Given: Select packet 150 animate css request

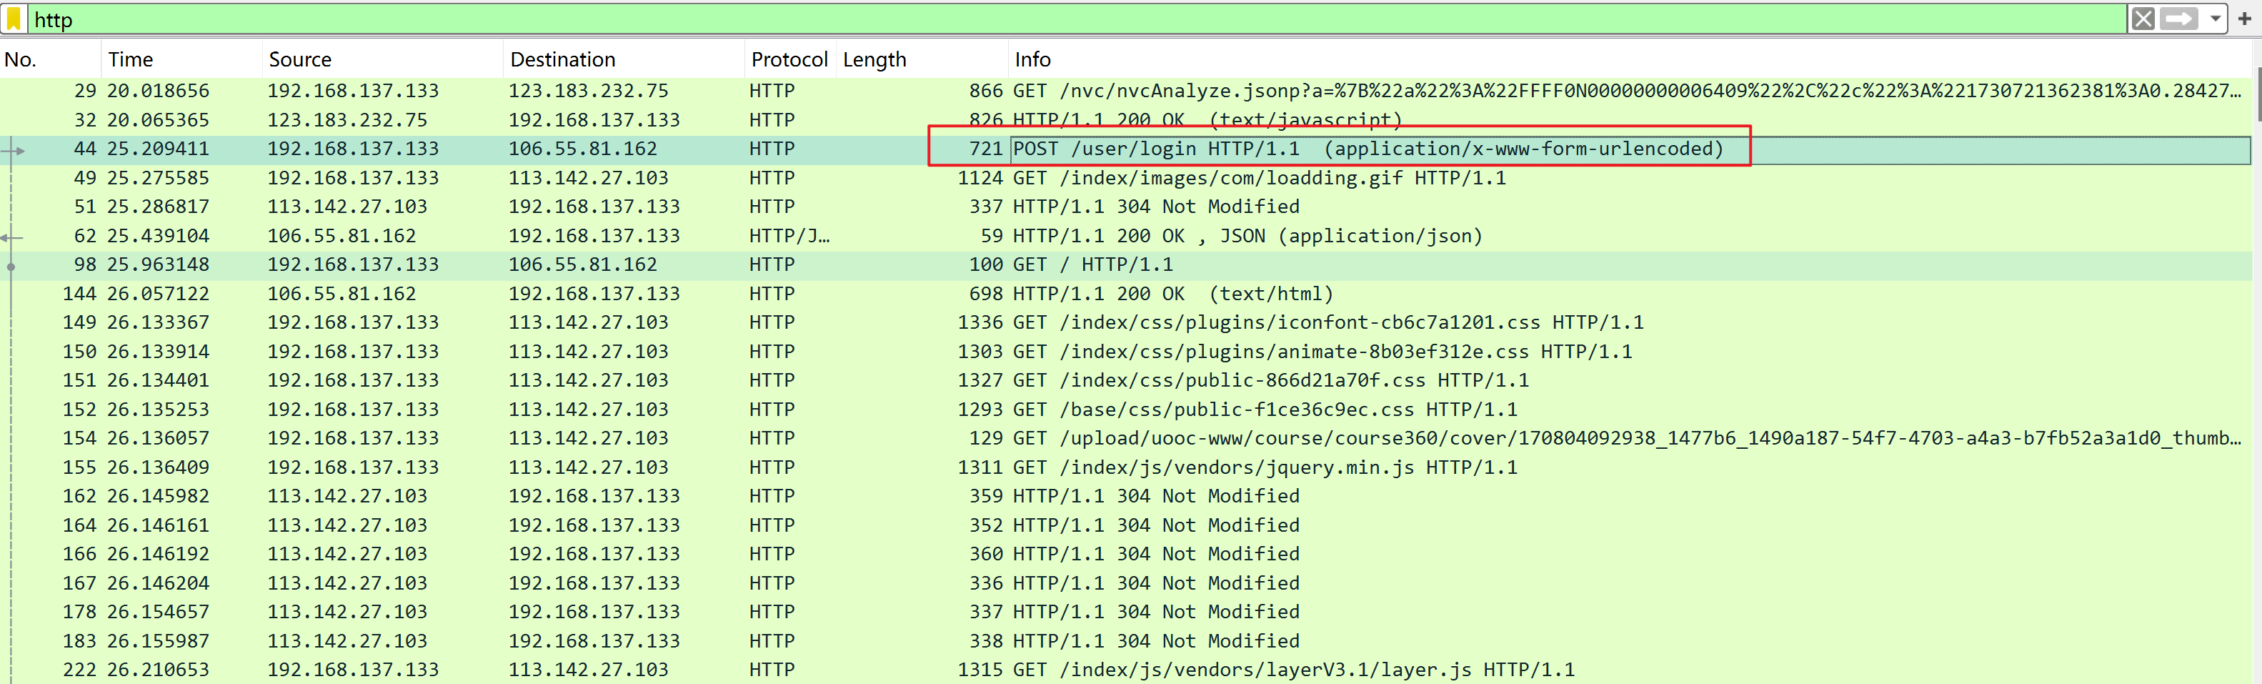Looking at the screenshot, I should [1125, 351].
